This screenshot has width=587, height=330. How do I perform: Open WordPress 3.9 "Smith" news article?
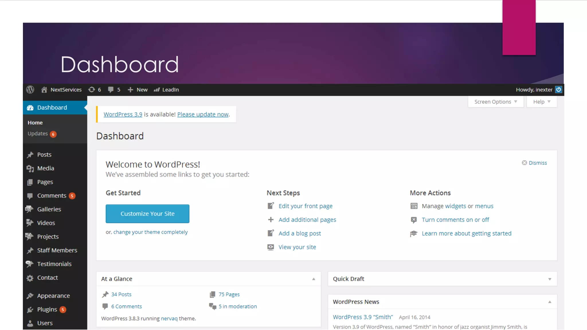coord(363,317)
